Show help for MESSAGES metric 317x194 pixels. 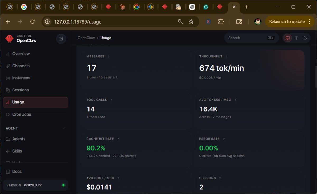pyautogui.click(x=109, y=56)
